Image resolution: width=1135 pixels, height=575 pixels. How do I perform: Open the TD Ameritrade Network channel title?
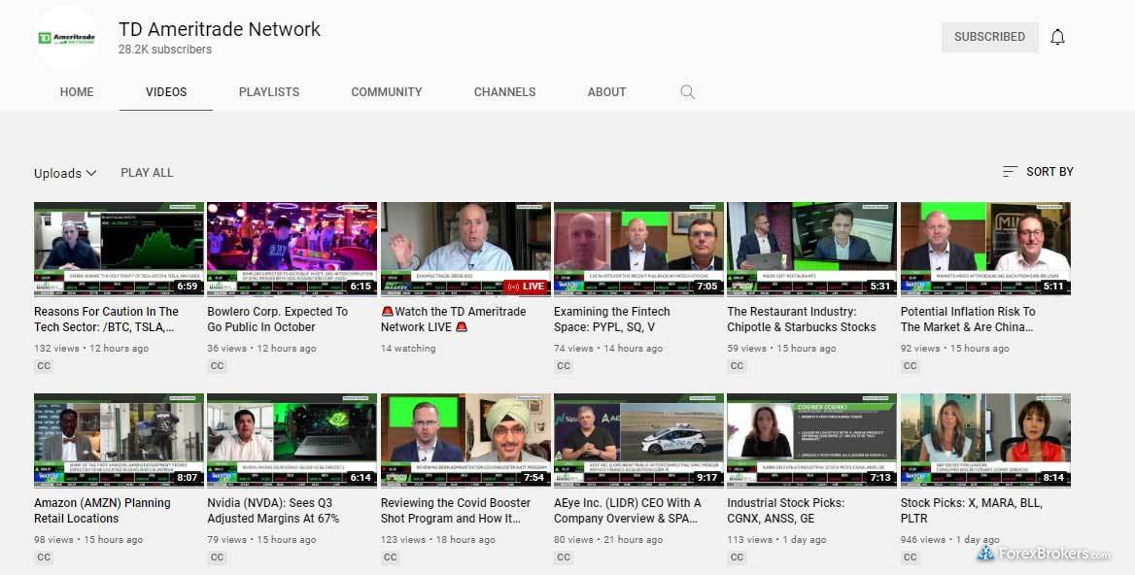coord(220,29)
